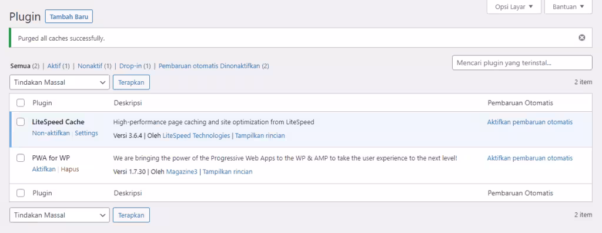Screen dimensions: 602x233
Task: Expand the Bantuan help tab
Action: point(568,7)
